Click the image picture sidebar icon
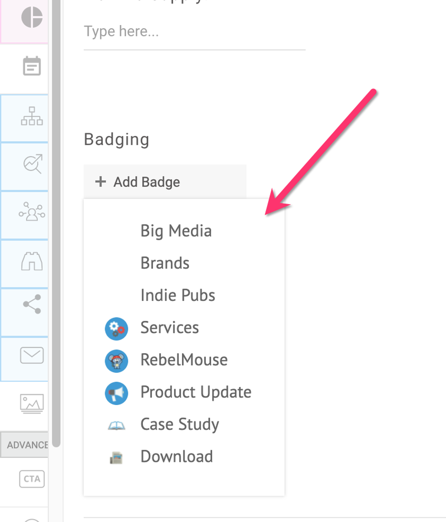 (32, 403)
